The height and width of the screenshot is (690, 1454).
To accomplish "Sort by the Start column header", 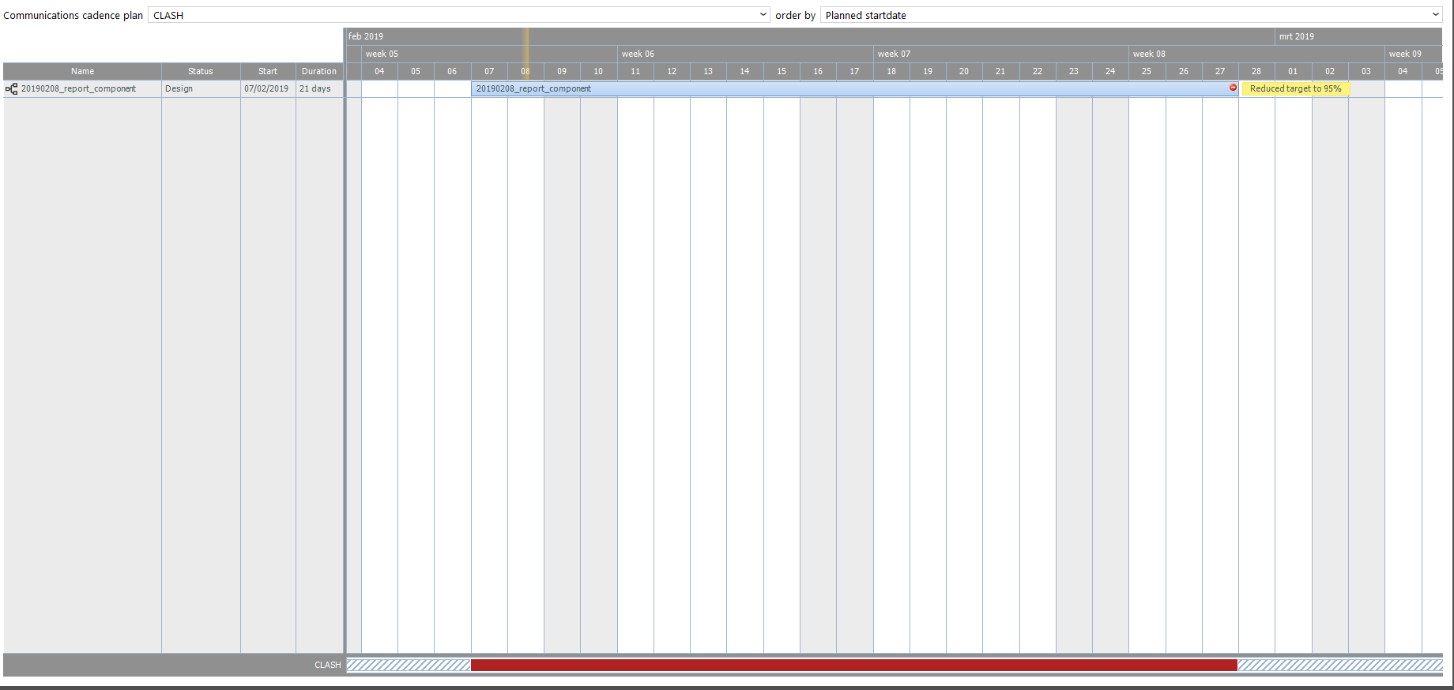I will click(x=268, y=71).
